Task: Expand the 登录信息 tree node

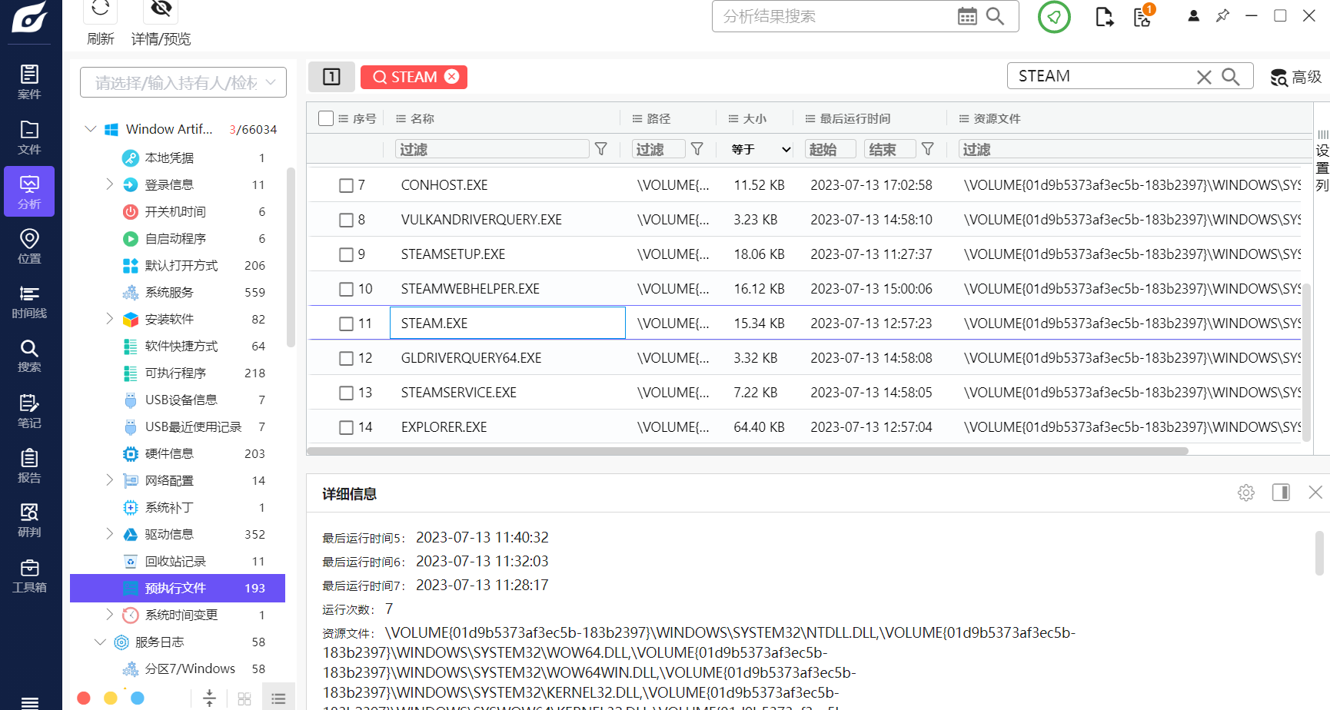Action: tap(109, 184)
